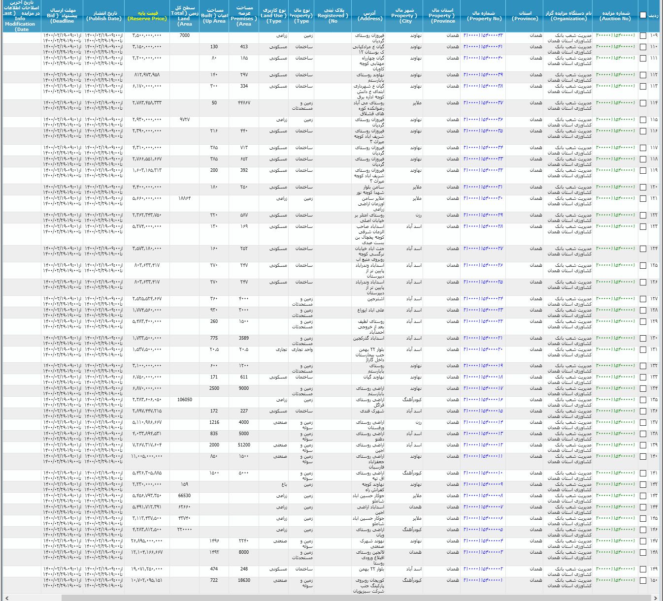Open the Property No link in row 150

coord(483,580)
